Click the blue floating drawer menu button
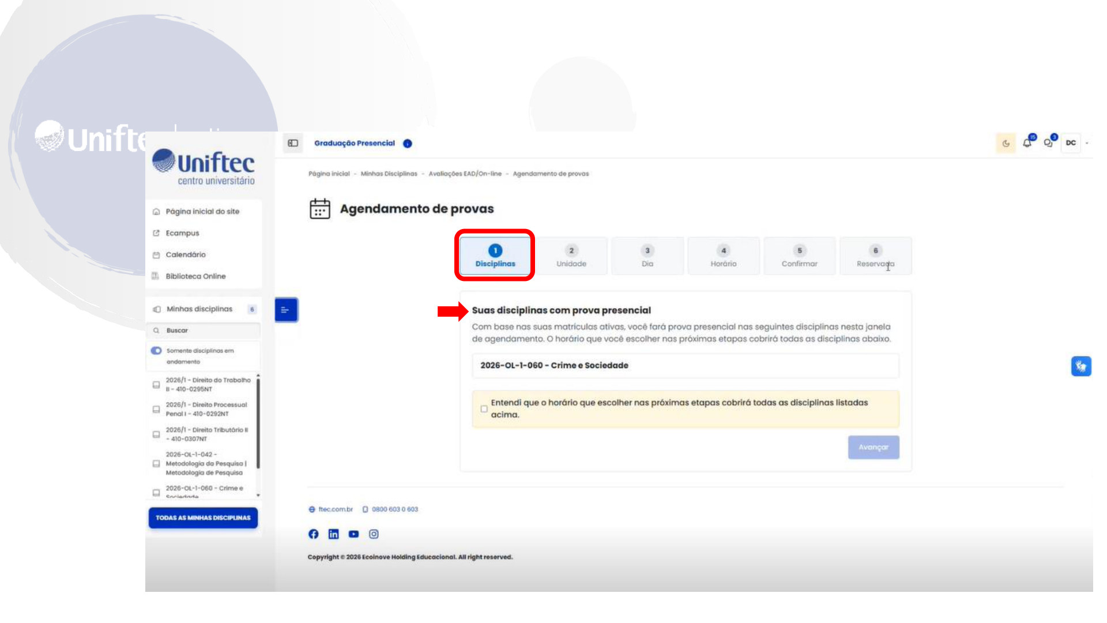1107x623 pixels. 286,310
